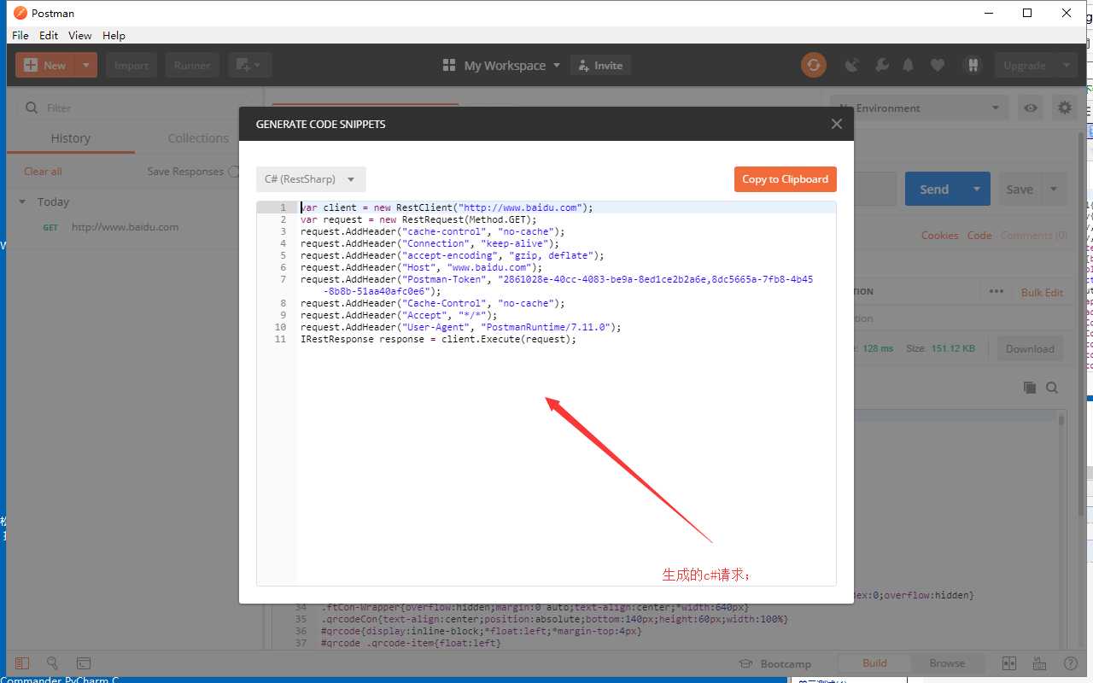Collapse the Today history group
The image size is (1093, 683).
[22, 202]
